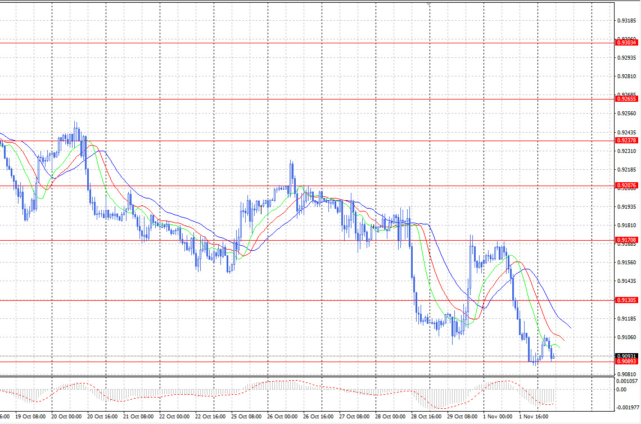This screenshot has width=641, height=424.
Task: Click the 0.92560 value on price scale
Action: point(626,114)
